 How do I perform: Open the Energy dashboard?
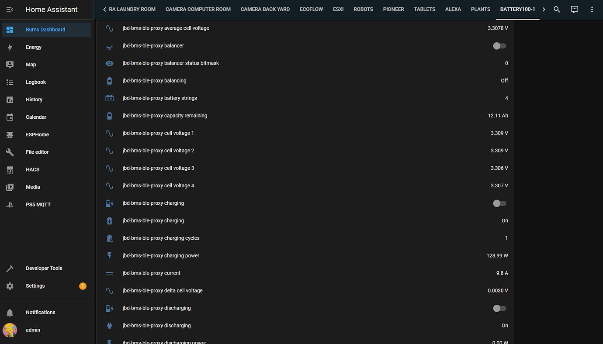pyautogui.click(x=33, y=47)
